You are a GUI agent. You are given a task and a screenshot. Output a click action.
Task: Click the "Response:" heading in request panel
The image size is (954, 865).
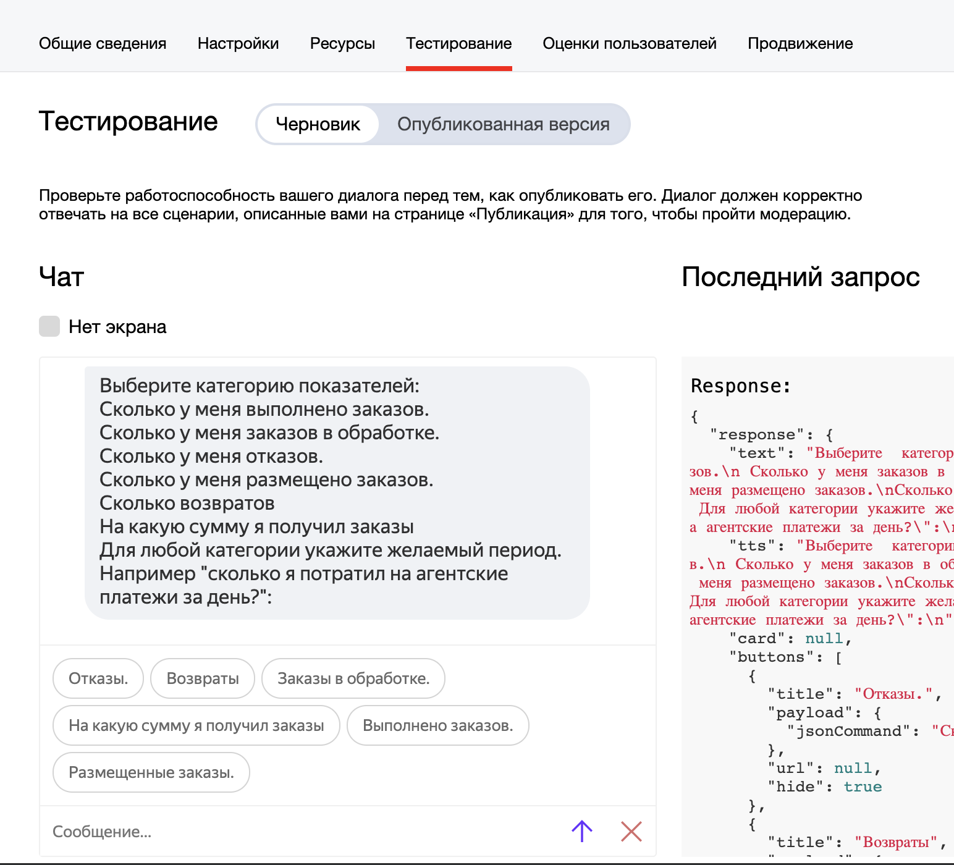pyautogui.click(x=741, y=386)
